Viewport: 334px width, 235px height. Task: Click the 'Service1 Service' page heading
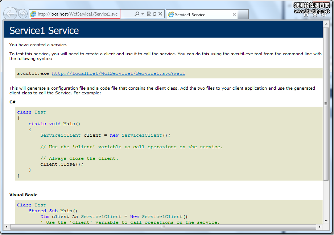point(44,31)
